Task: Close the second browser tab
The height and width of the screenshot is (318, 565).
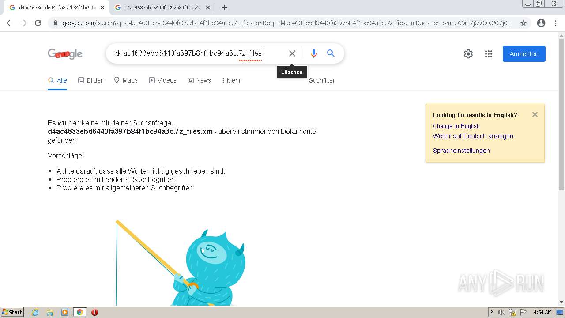Action: [208, 8]
